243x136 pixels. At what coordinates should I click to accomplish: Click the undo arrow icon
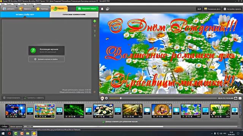pos(25,127)
